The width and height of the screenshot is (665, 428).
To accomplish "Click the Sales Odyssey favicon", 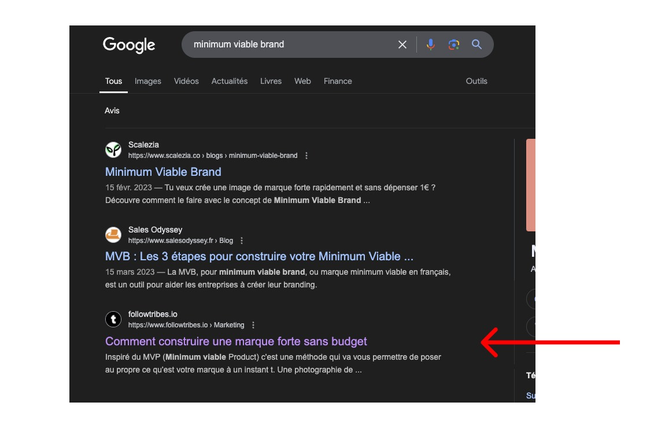I will (113, 235).
